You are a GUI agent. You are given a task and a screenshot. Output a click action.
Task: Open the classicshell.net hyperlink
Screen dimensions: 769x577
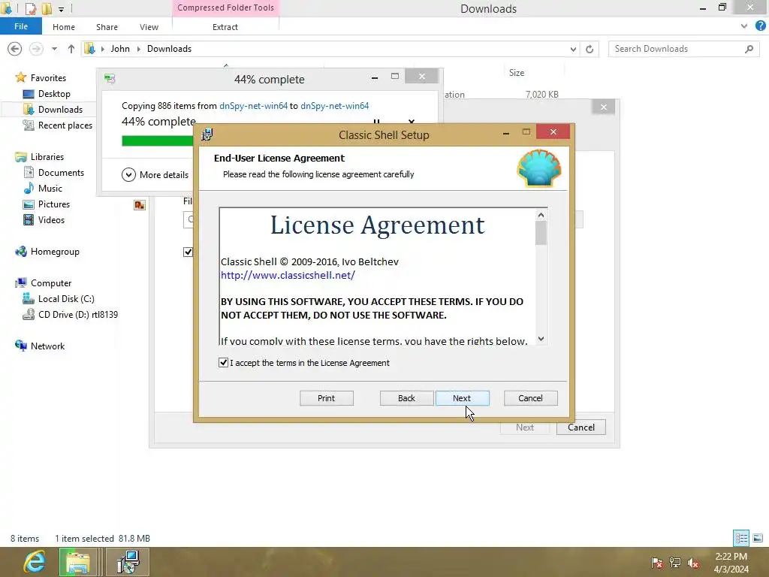pyautogui.click(x=288, y=275)
